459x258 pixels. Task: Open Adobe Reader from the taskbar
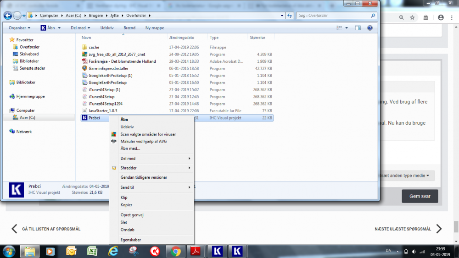[195, 251]
